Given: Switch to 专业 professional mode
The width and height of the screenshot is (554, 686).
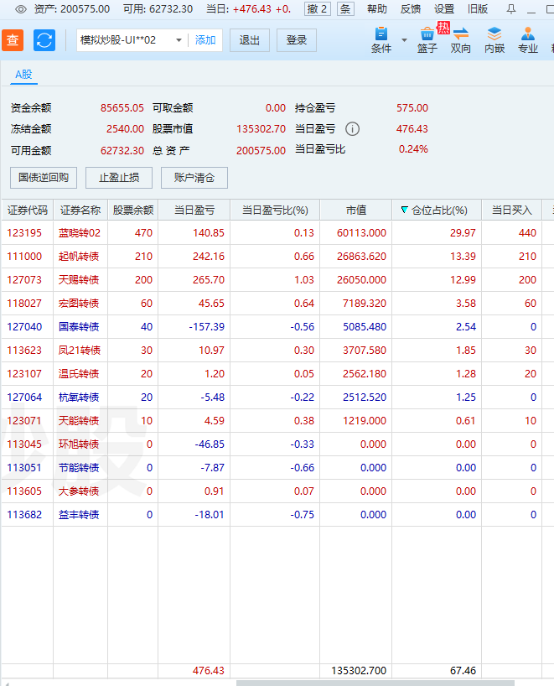Looking at the screenshot, I should (527, 39).
